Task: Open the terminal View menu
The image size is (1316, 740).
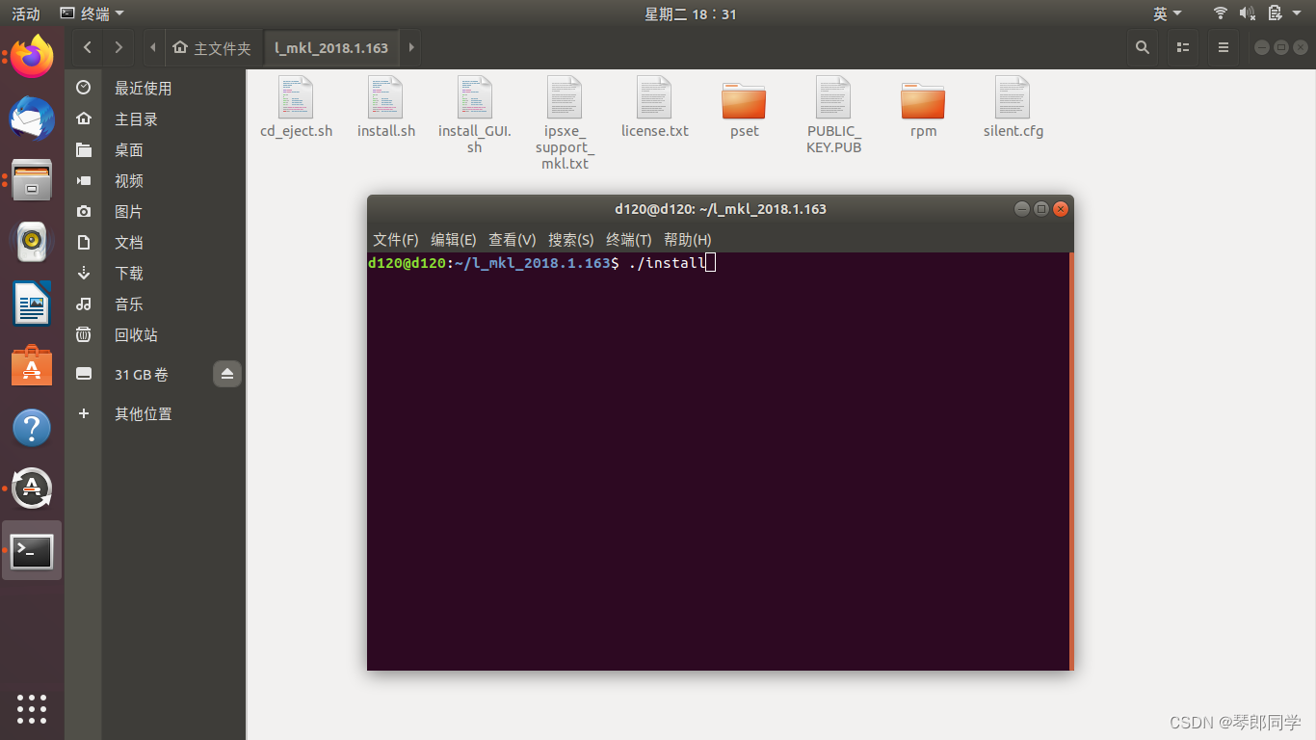Action: pos(512,240)
